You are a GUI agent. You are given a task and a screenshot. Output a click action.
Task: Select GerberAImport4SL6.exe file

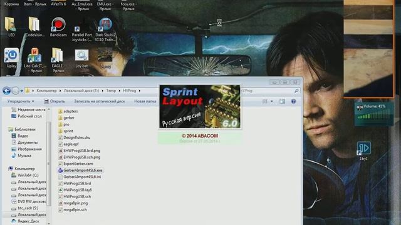[80, 170]
